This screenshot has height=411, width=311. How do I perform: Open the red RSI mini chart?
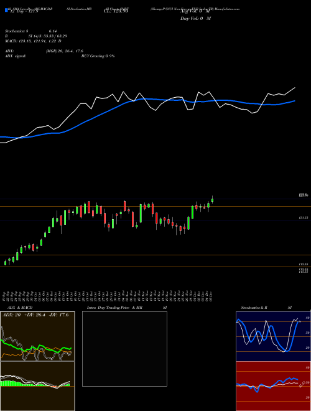(x=273, y=386)
